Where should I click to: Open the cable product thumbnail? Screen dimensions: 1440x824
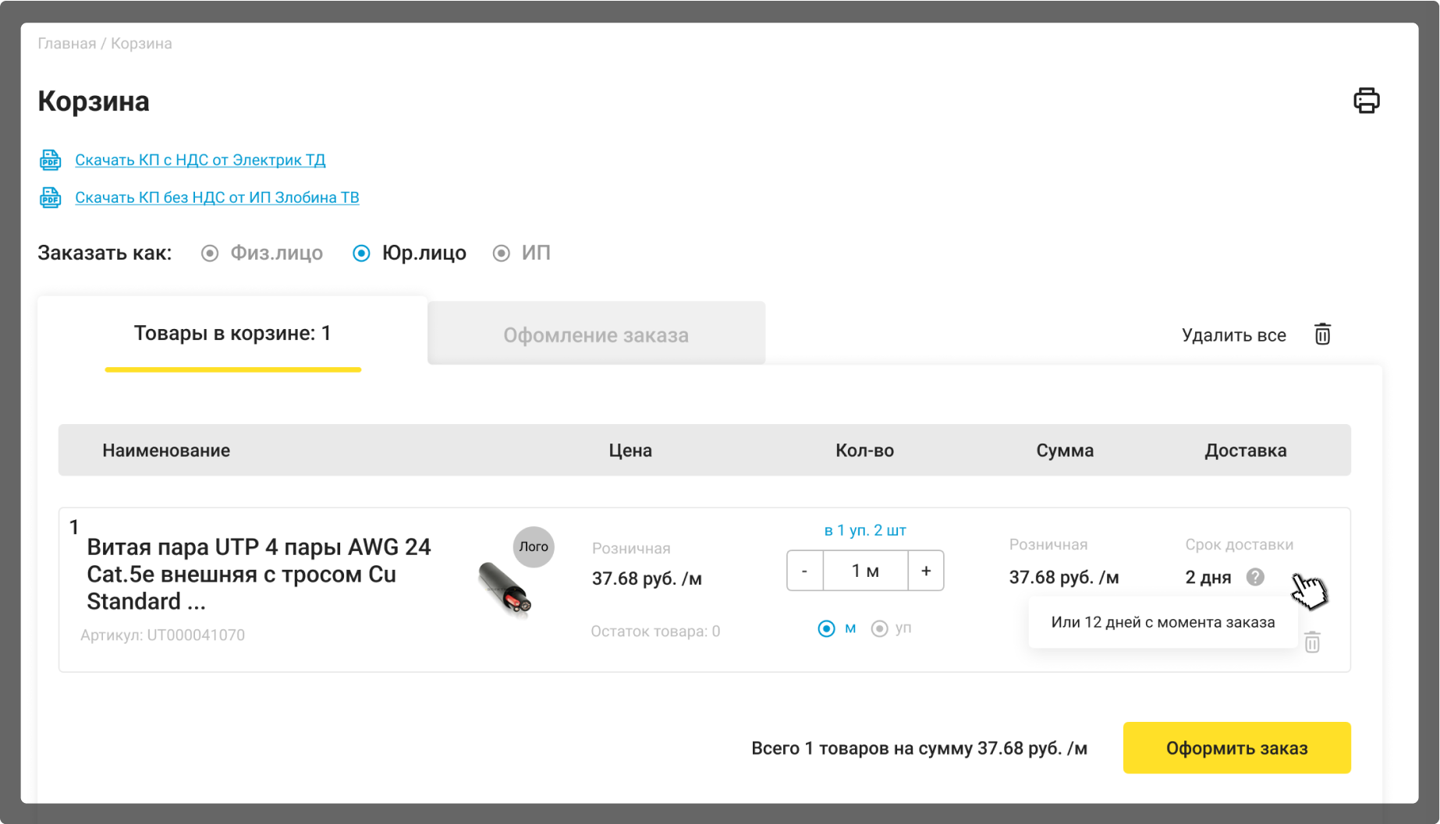tap(505, 589)
